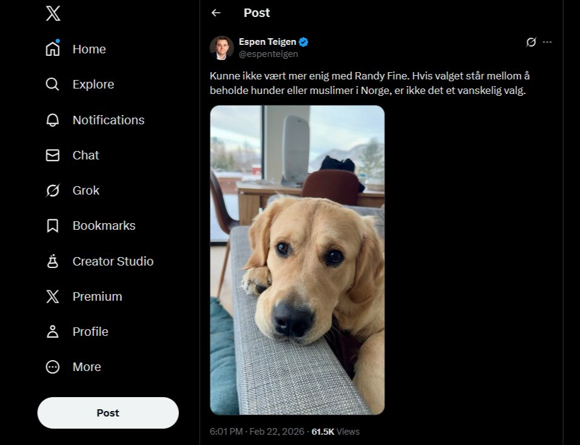Open the post's three-dot options menu
The width and height of the screenshot is (580, 445).
coord(547,42)
